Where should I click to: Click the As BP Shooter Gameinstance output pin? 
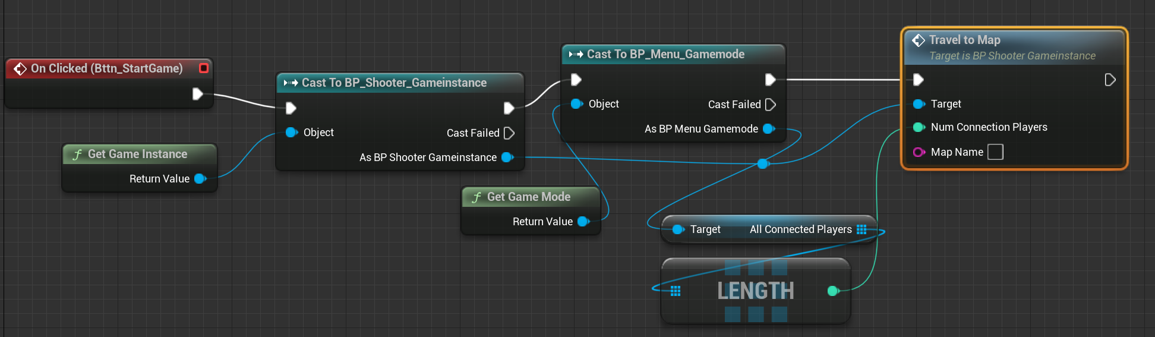tap(507, 158)
